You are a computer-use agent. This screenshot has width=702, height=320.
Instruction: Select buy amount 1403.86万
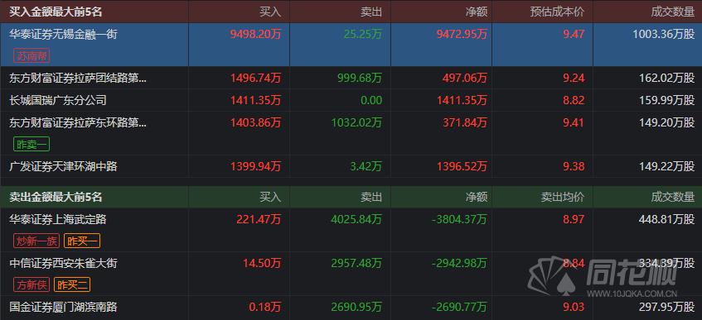point(255,122)
